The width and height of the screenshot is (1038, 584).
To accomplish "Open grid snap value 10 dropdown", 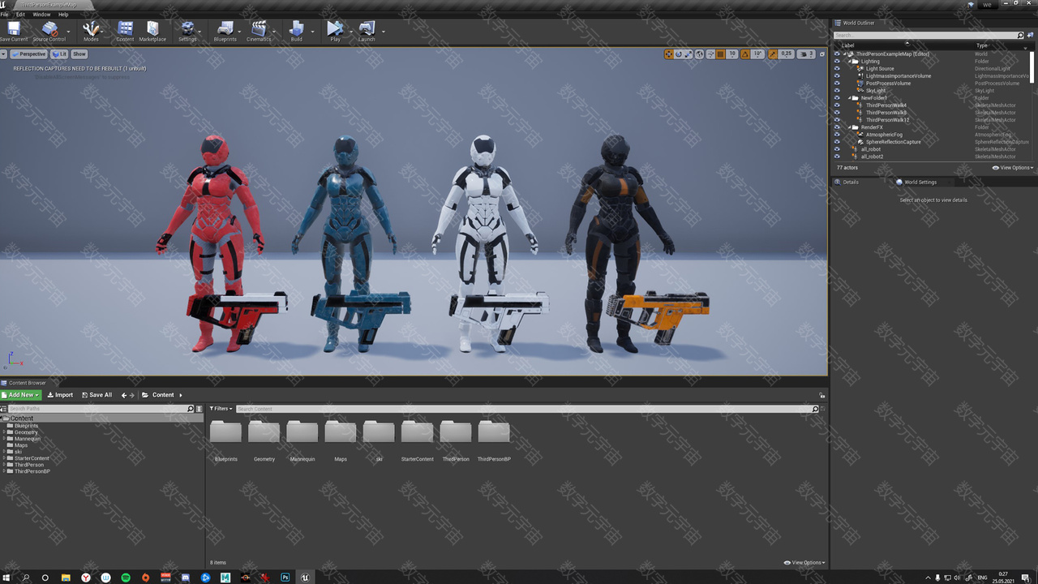I will click(732, 54).
